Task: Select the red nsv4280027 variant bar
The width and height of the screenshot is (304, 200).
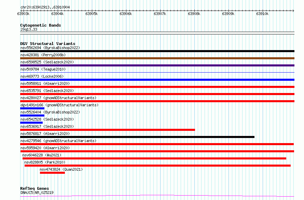Action: pyautogui.click(x=157, y=101)
